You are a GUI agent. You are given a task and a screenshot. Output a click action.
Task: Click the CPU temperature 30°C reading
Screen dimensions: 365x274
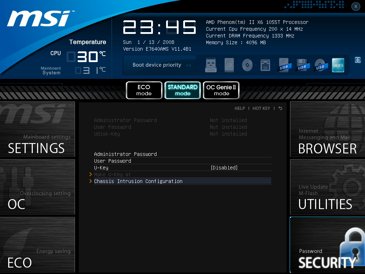[x=86, y=56]
